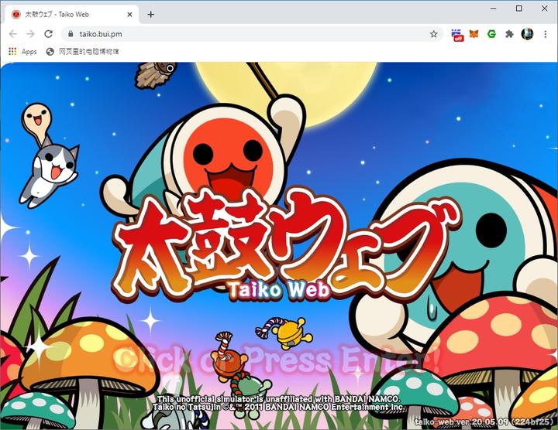Open the MetaMask fox extension
Image resolution: width=558 pixels, height=430 pixels.
point(474,34)
